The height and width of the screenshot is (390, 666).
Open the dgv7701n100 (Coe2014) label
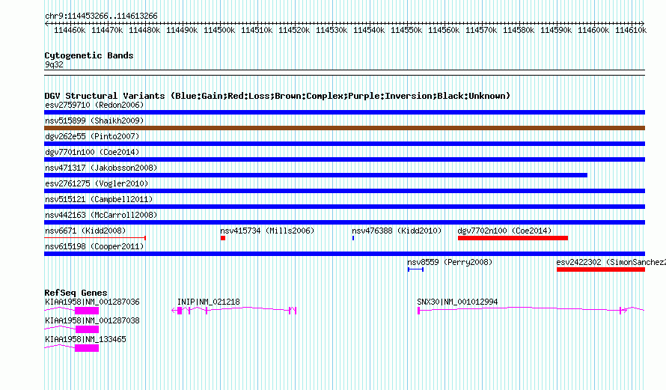pyautogui.click(x=92, y=152)
